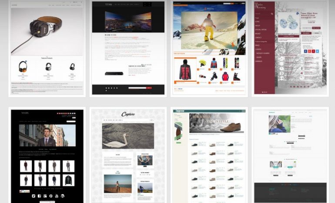Screen dimensions: 335x203
Task: Click the orange headphones featured product
Action: (x=23, y=66)
